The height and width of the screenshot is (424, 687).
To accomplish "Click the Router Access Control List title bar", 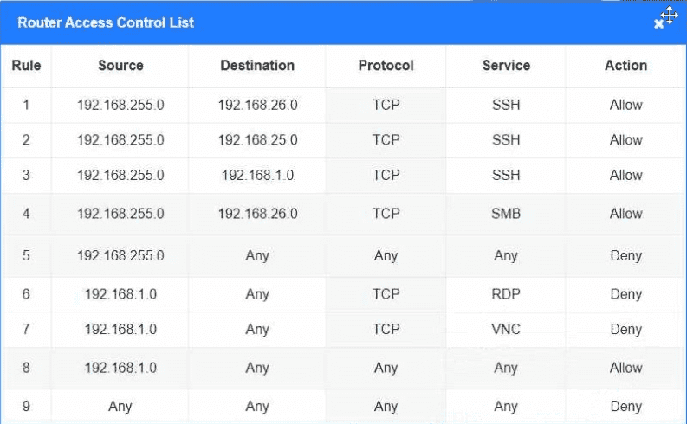I will (260, 22).
